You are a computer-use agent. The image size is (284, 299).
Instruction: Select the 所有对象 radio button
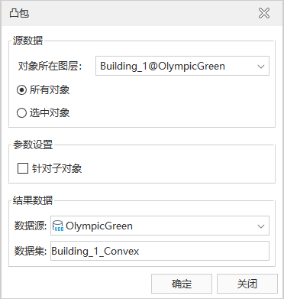(x=21, y=90)
